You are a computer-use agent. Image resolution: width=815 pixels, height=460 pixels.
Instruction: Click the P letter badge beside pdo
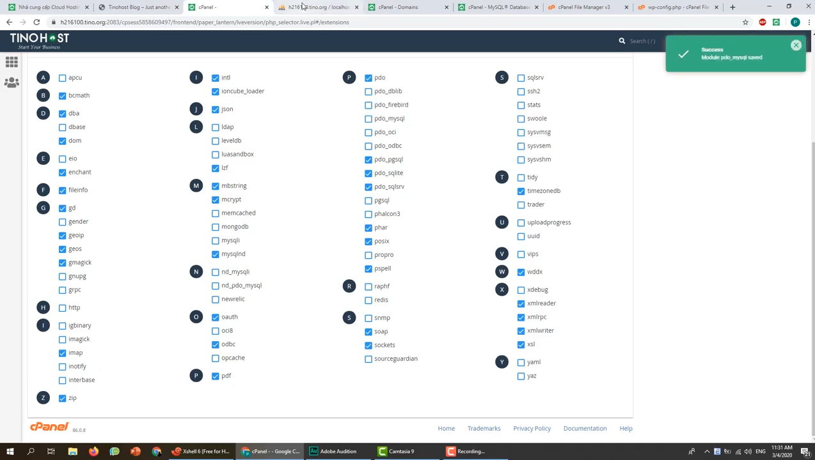[x=349, y=78]
